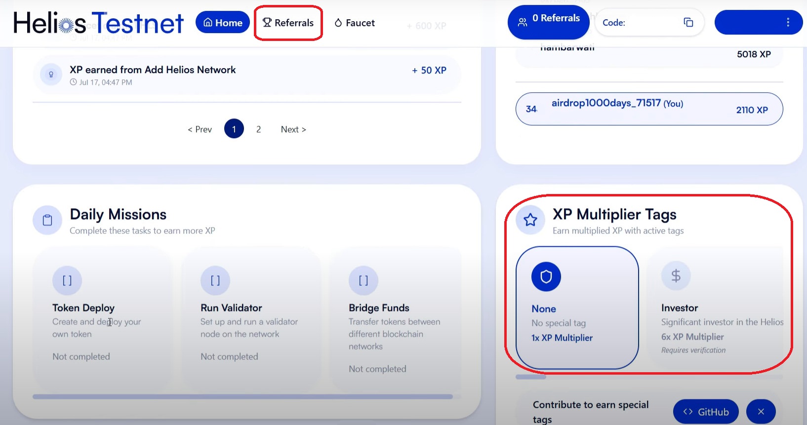Click the XP Multiplier Tags heading
807x425 pixels.
614,214
